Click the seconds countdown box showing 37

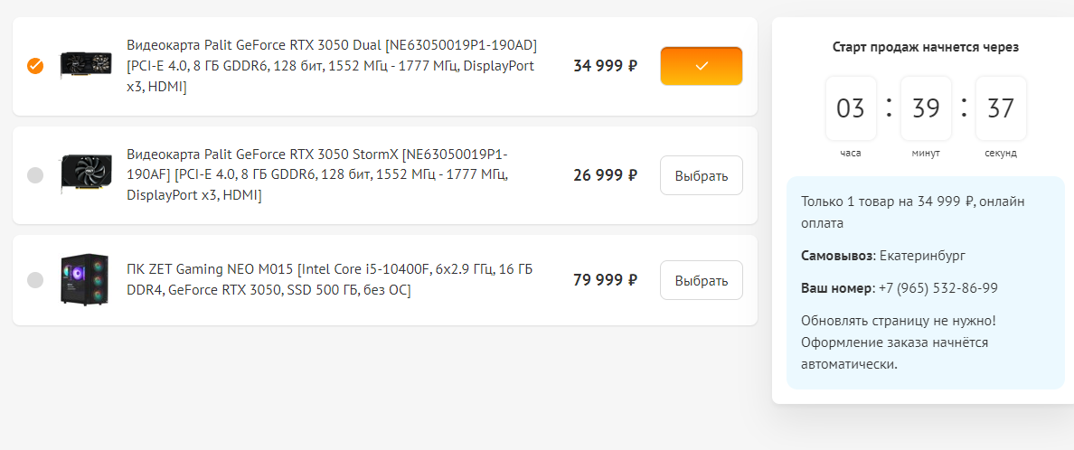pos(1001,108)
